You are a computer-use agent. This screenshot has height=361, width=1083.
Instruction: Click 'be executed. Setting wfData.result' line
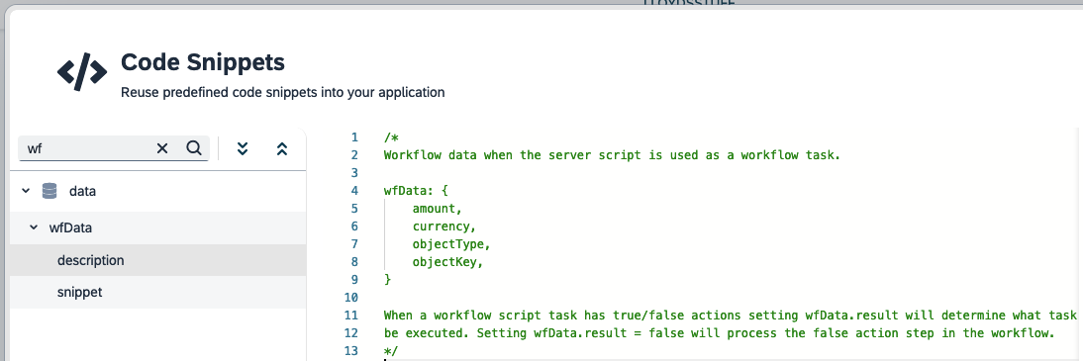coord(720,333)
